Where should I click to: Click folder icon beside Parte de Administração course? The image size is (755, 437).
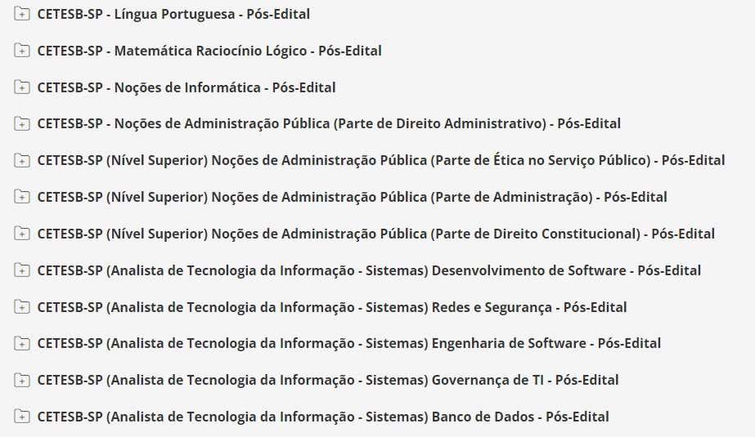[22, 197]
